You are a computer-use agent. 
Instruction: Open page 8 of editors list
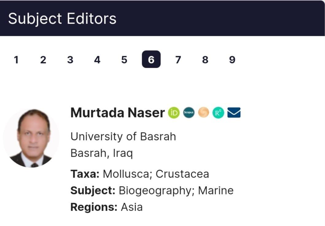pyautogui.click(x=205, y=59)
